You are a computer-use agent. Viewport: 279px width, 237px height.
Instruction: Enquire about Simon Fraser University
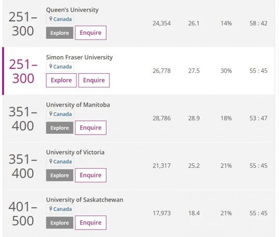[x=94, y=80]
